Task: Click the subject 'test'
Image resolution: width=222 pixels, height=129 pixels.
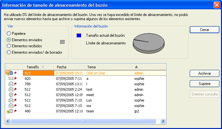Action: point(89,89)
